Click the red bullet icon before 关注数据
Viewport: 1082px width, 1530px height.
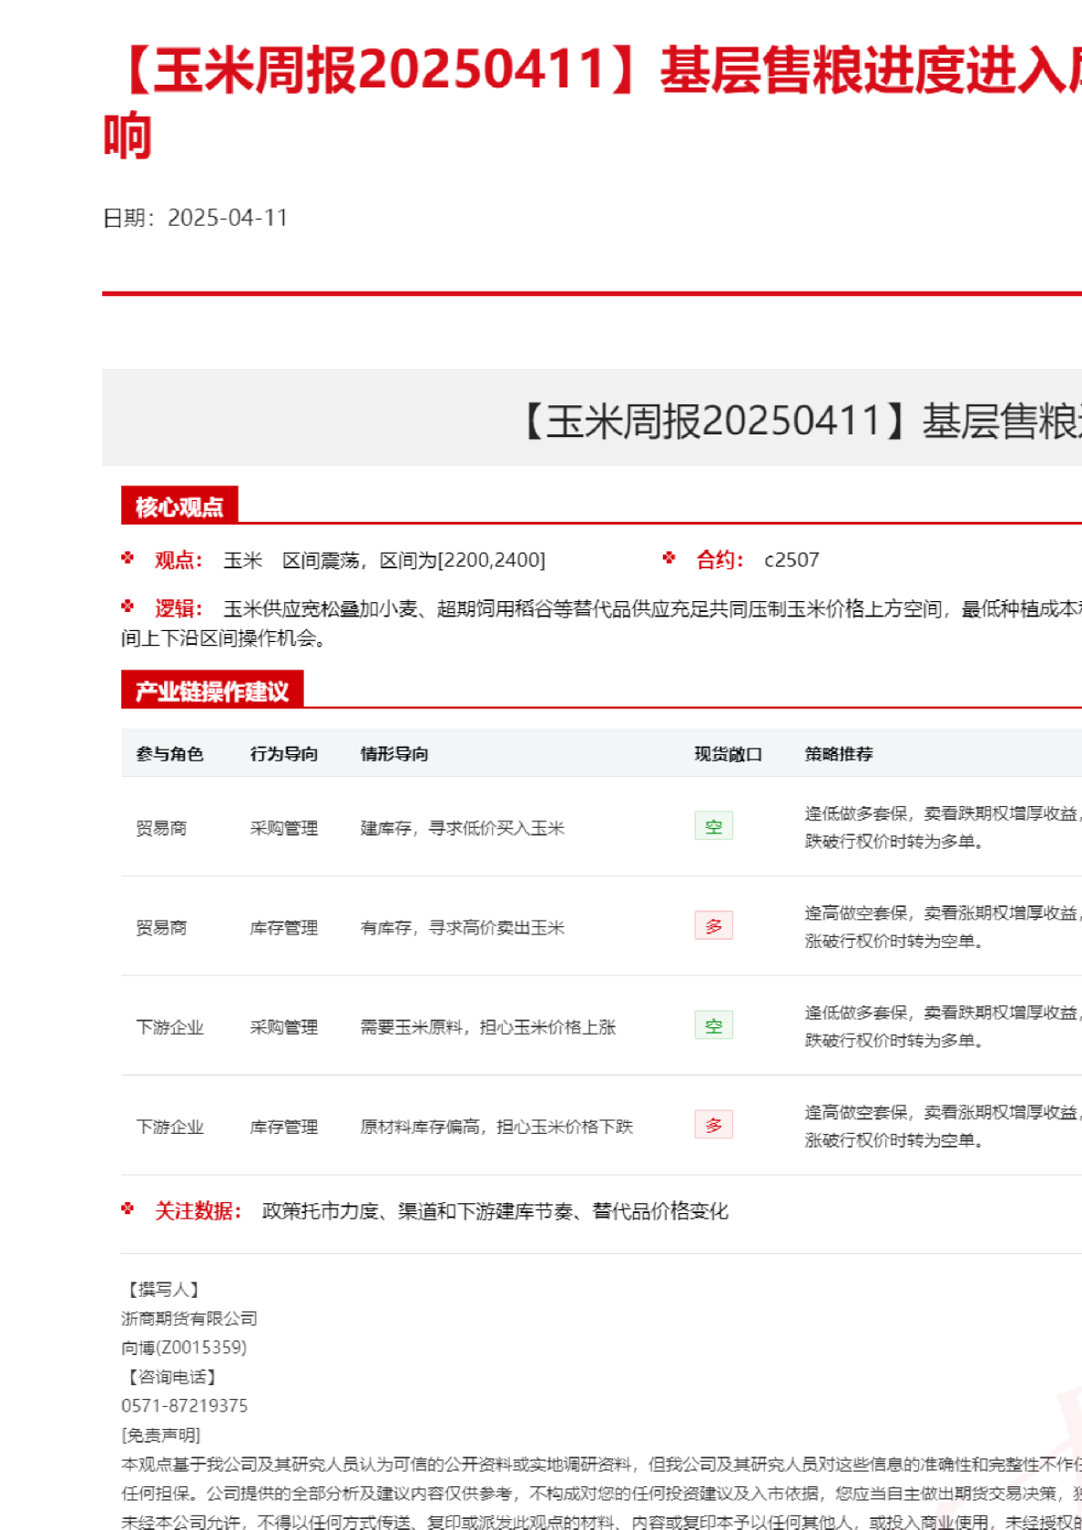pyautogui.click(x=128, y=1209)
